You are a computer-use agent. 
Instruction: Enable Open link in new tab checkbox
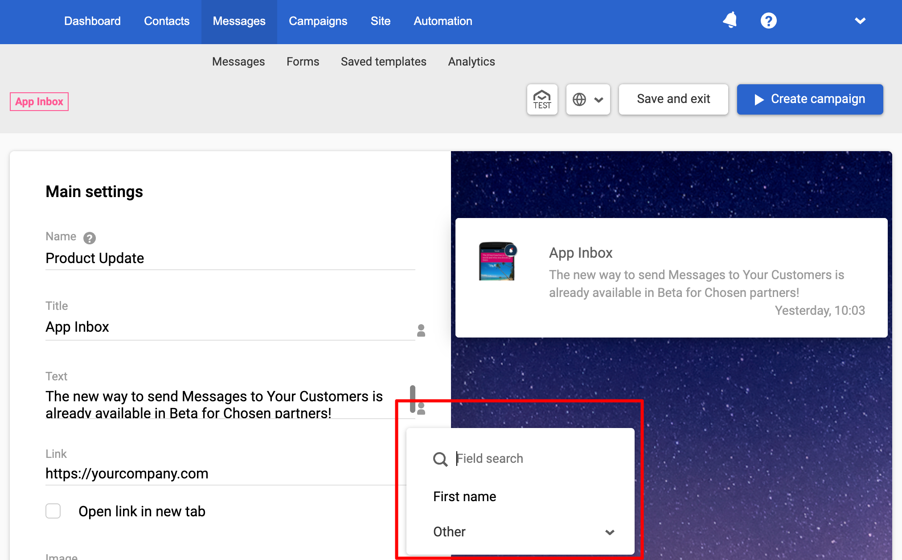tap(53, 511)
